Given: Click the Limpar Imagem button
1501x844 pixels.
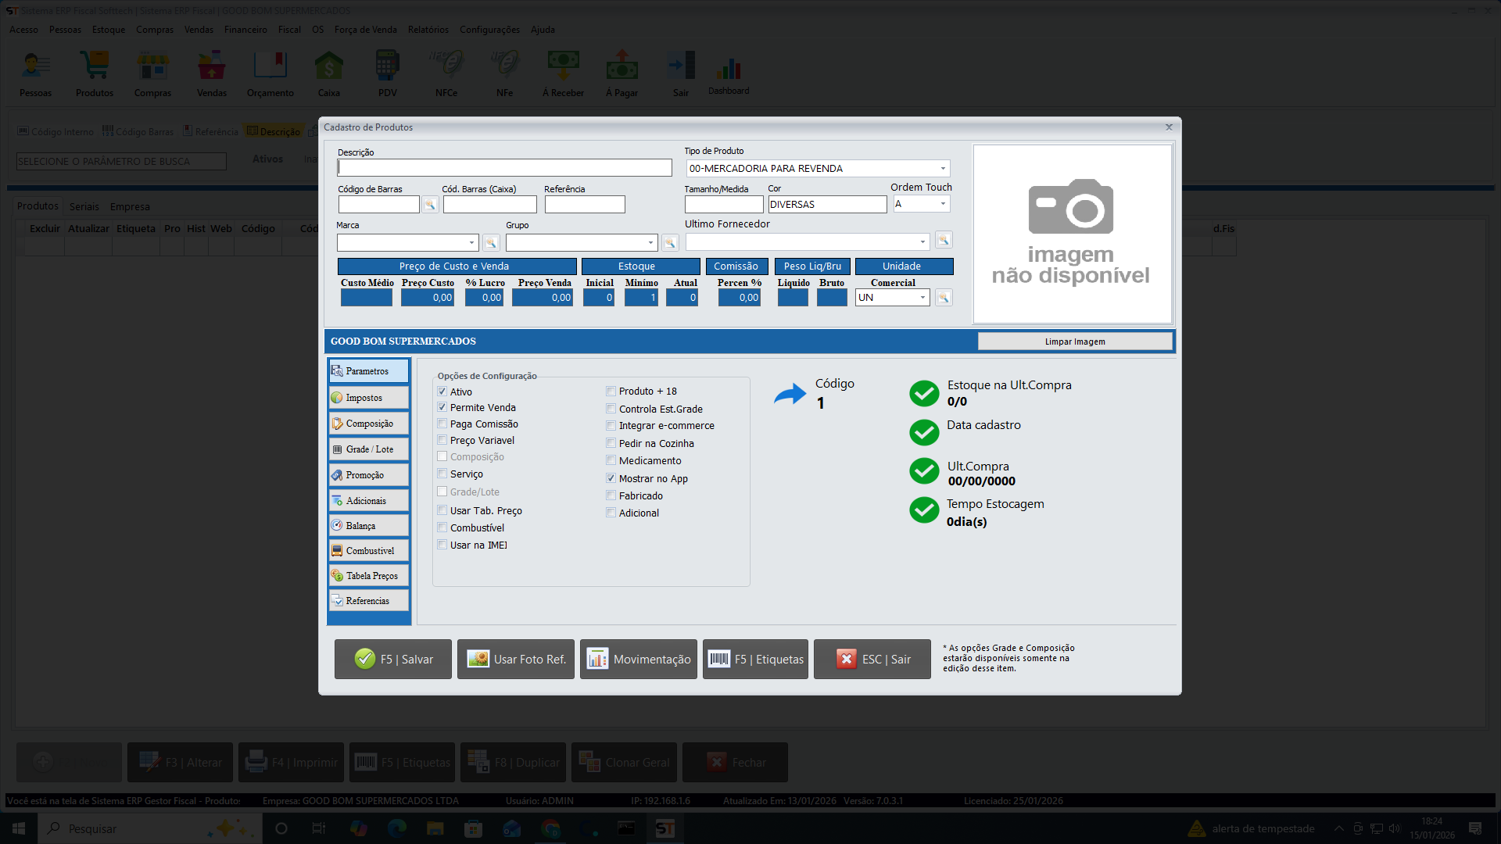Looking at the screenshot, I should [1075, 341].
